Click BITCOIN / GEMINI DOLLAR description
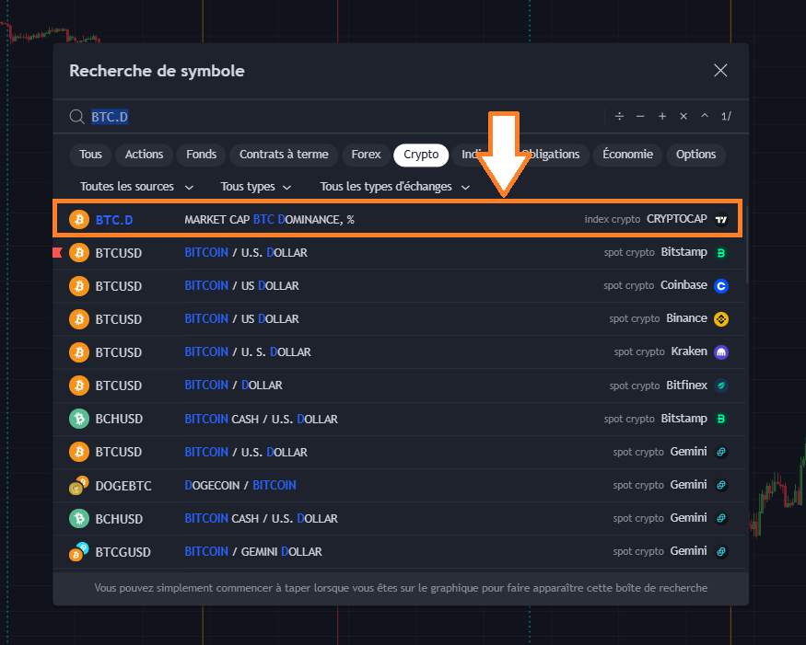806x645 pixels. tap(253, 552)
